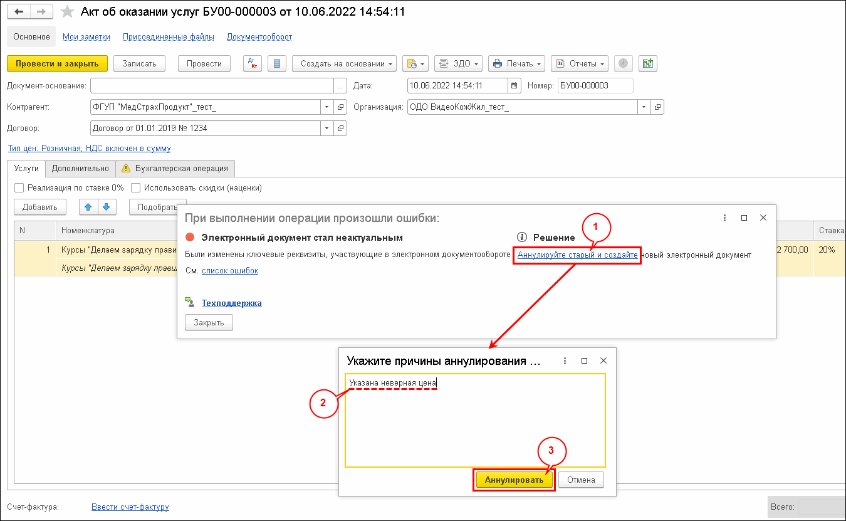Maximize the error dialog window
Screen dimensions: 846x521
pos(744,218)
